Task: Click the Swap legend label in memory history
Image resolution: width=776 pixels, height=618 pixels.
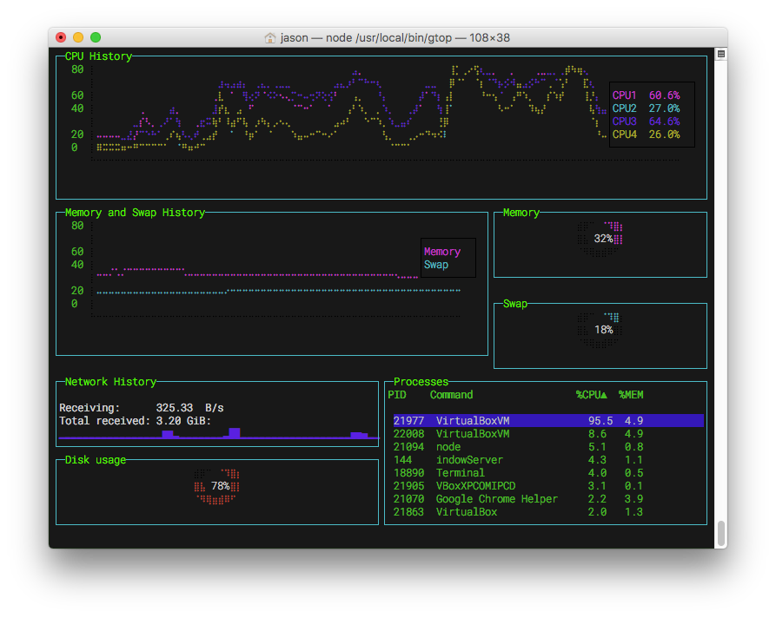Action: pos(436,265)
